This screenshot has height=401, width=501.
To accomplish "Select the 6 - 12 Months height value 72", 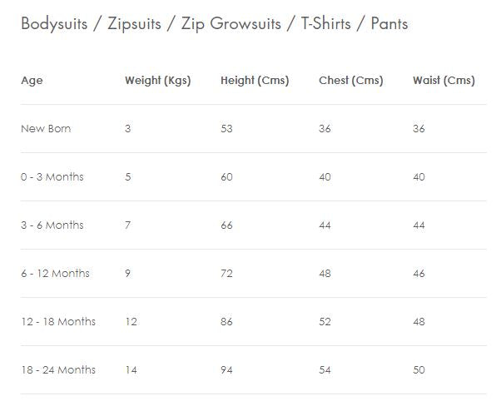I will (x=226, y=274).
